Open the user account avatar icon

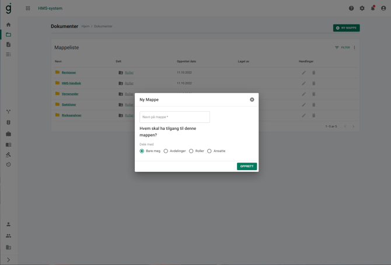pos(383,8)
